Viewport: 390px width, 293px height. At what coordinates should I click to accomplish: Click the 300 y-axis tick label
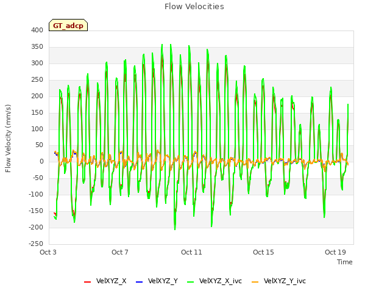[37, 63]
